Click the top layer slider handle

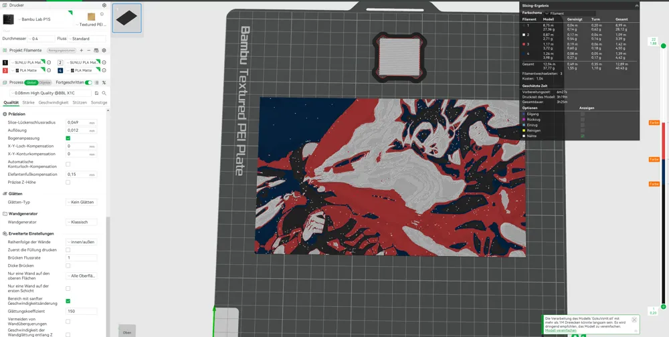664,45
